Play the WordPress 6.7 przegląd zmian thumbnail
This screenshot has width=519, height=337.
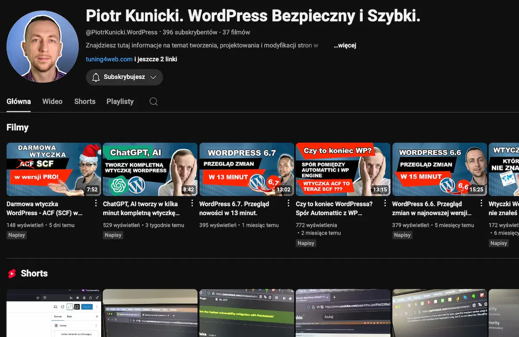(247, 169)
